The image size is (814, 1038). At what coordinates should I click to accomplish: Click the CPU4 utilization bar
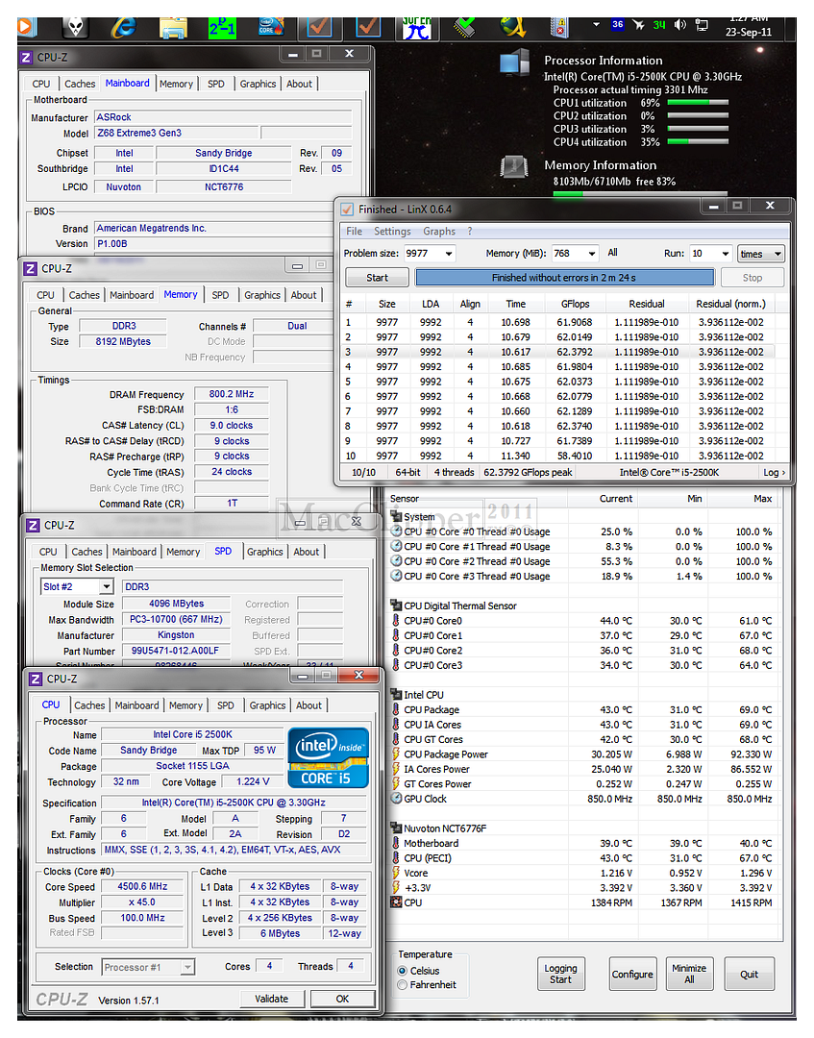coord(698,142)
